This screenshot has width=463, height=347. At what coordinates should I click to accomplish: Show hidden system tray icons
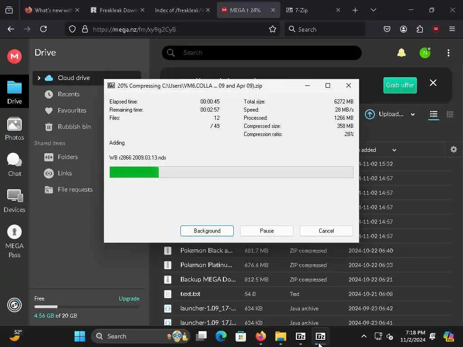click(x=364, y=336)
